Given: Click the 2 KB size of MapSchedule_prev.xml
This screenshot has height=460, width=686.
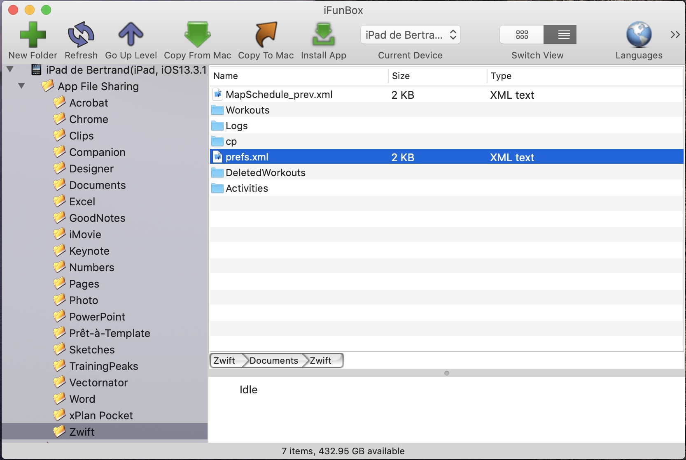Looking at the screenshot, I should (403, 95).
